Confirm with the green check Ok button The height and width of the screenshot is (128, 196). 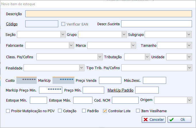pyautogui.click(x=179, y=119)
